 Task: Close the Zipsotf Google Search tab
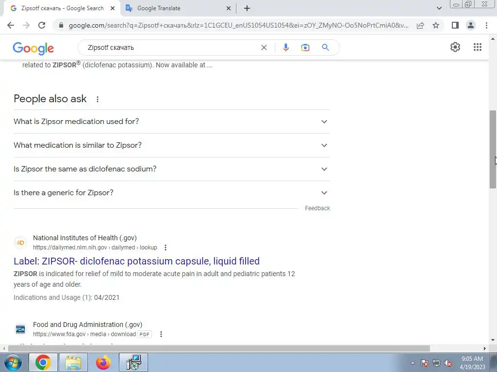coord(113,8)
